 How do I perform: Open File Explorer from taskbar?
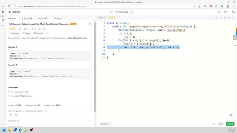coord(10,130)
